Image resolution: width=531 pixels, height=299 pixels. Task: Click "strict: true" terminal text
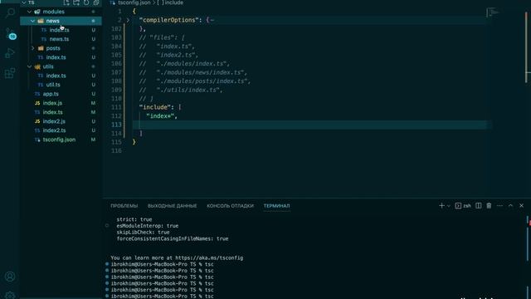coord(134,219)
